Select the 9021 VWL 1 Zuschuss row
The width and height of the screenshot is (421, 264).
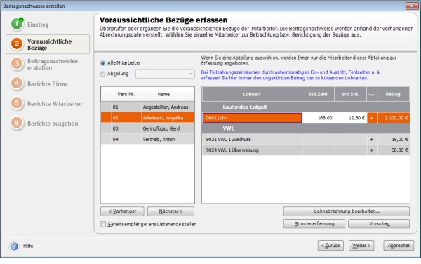[306, 139]
